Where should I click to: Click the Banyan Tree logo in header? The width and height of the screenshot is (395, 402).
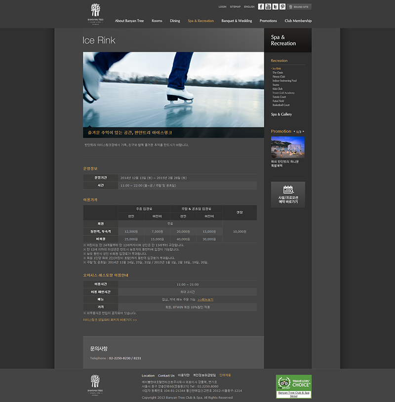click(x=95, y=14)
